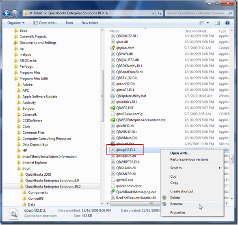Select QuickBooks Enterprise Solutions 9.0 folder
Viewport: 238px width, 225px height.
52,180
